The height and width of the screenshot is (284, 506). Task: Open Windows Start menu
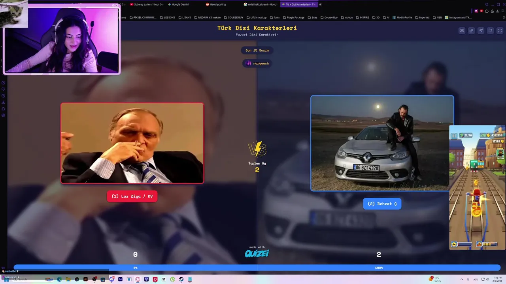[x=6, y=279]
